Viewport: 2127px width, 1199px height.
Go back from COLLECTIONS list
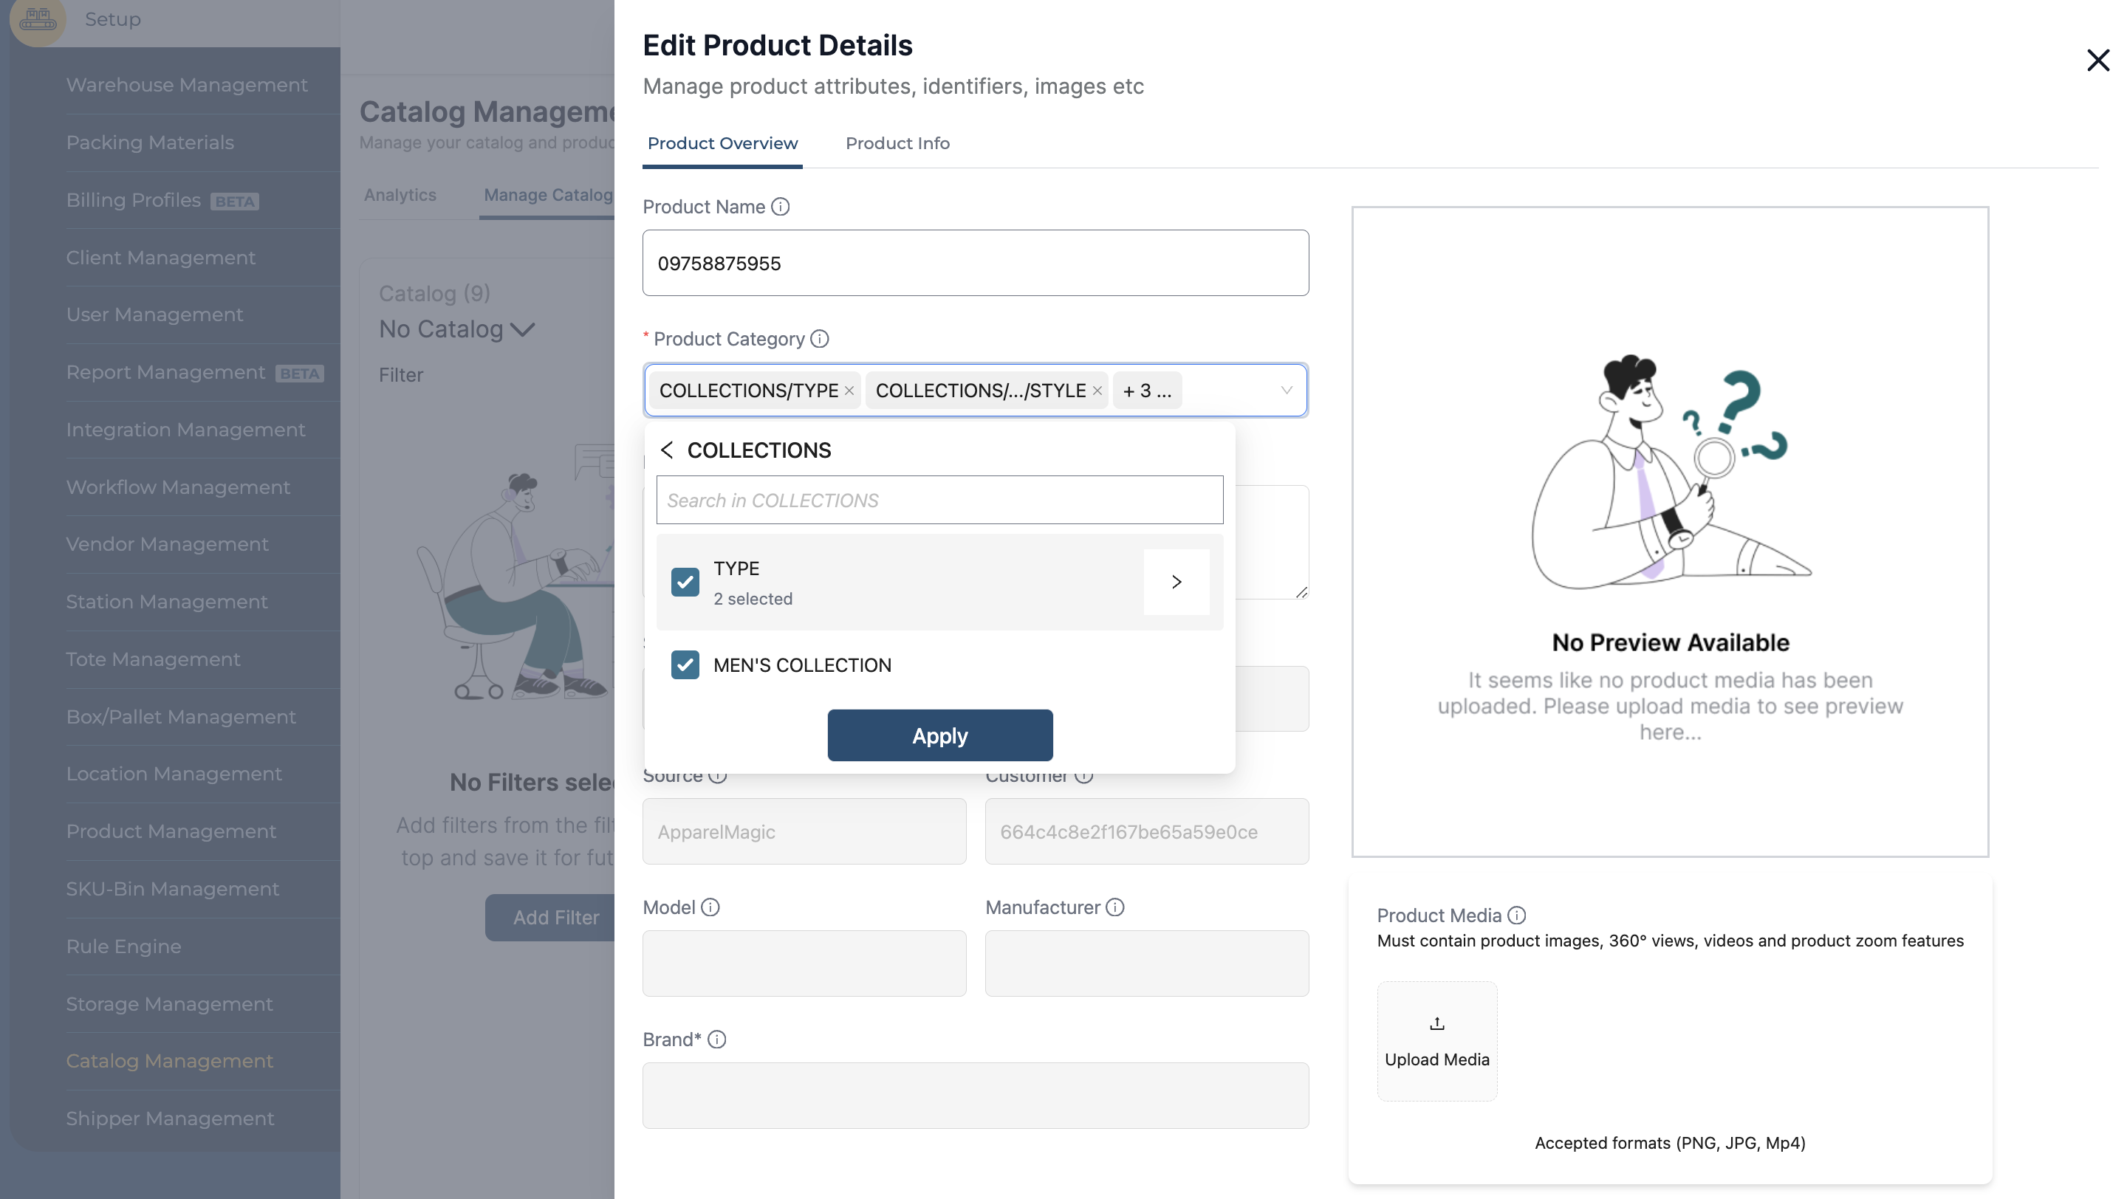[667, 450]
